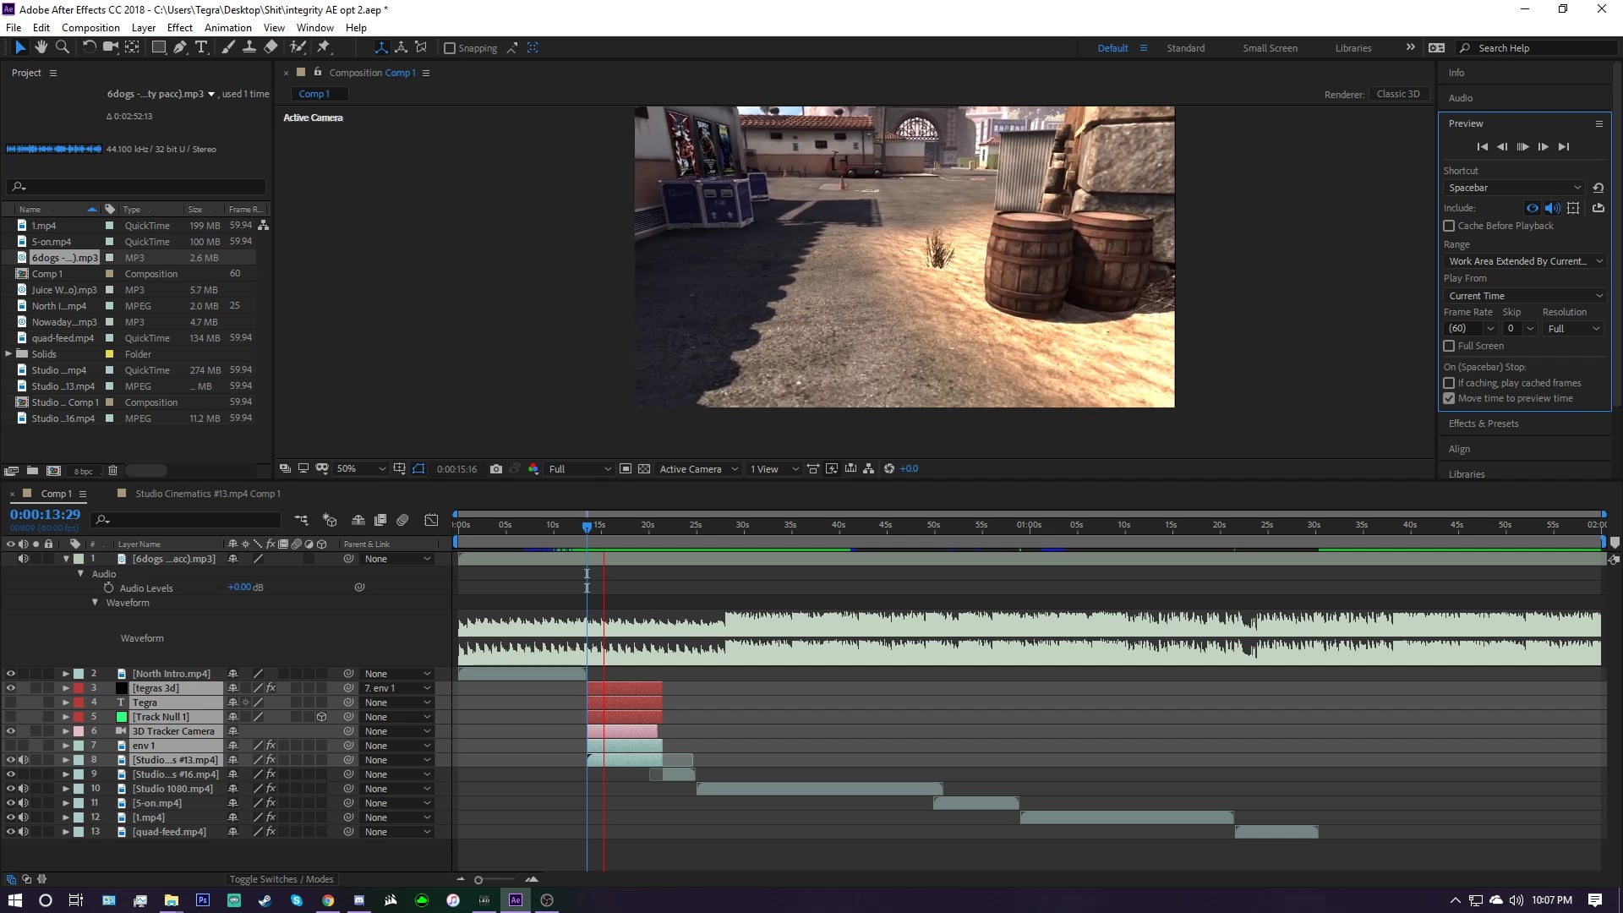Jump to last frame in Preview panel

(x=1564, y=147)
